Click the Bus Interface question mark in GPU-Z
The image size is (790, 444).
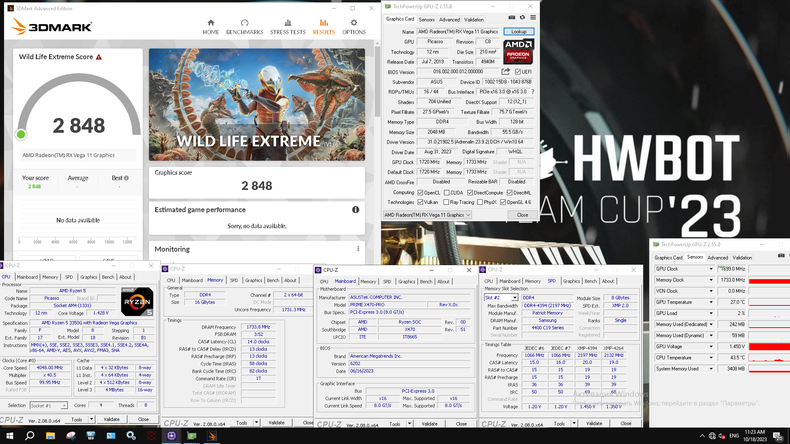coord(533,92)
